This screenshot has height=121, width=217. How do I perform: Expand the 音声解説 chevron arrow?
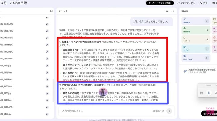(x=207, y=21)
